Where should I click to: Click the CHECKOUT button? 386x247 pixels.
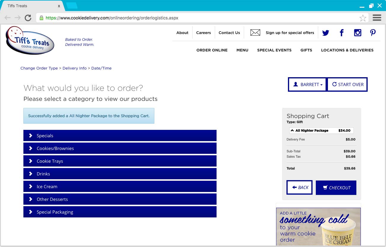coord(336,188)
